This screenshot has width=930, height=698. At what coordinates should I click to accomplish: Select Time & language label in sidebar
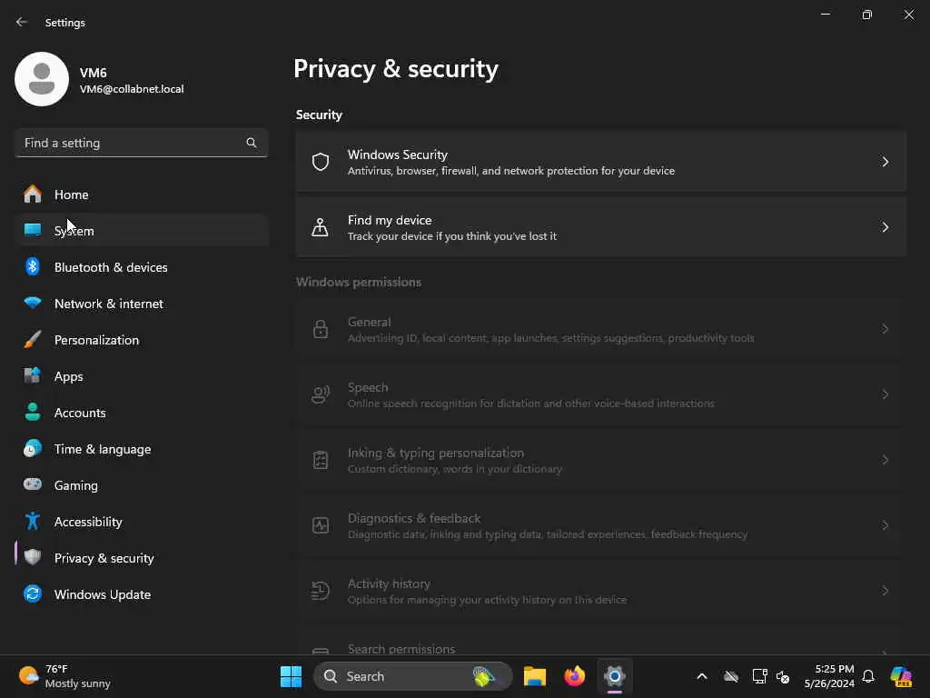click(x=103, y=449)
